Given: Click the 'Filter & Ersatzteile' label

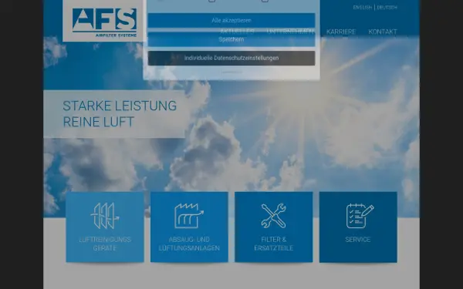Looking at the screenshot, I should point(274,244).
